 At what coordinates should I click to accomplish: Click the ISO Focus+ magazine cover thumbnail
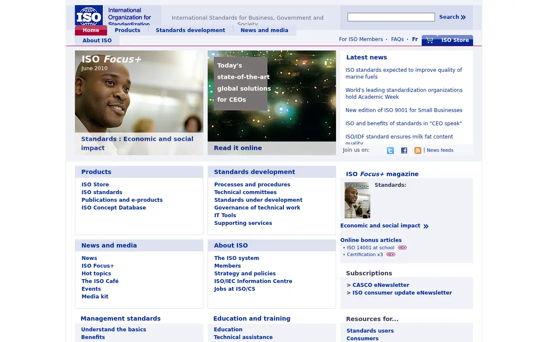(x=357, y=200)
